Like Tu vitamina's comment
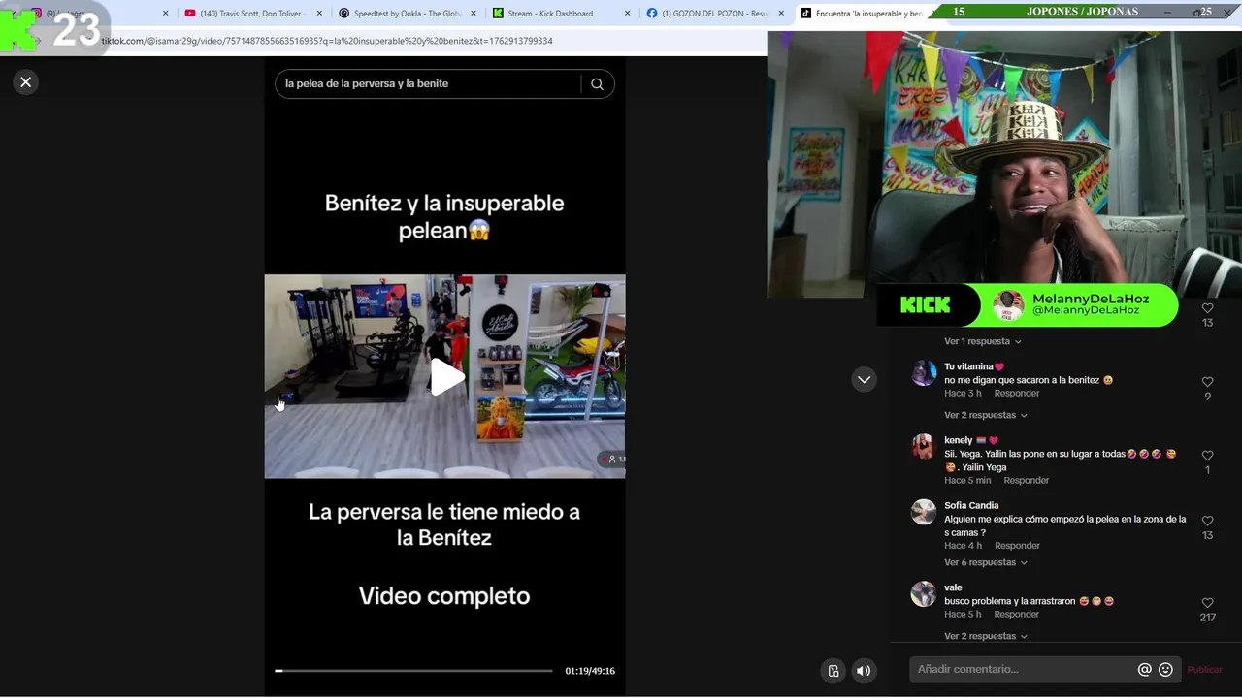1242x698 pixels. pos(1207,382)
